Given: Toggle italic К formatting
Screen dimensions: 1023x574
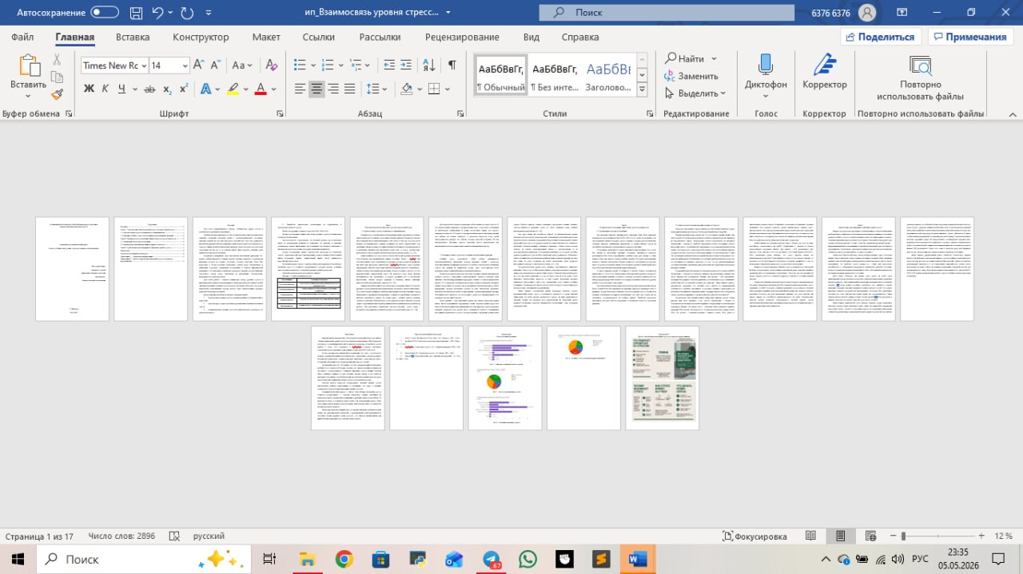Looking at the screenshot, I should (x=106, y=89).
